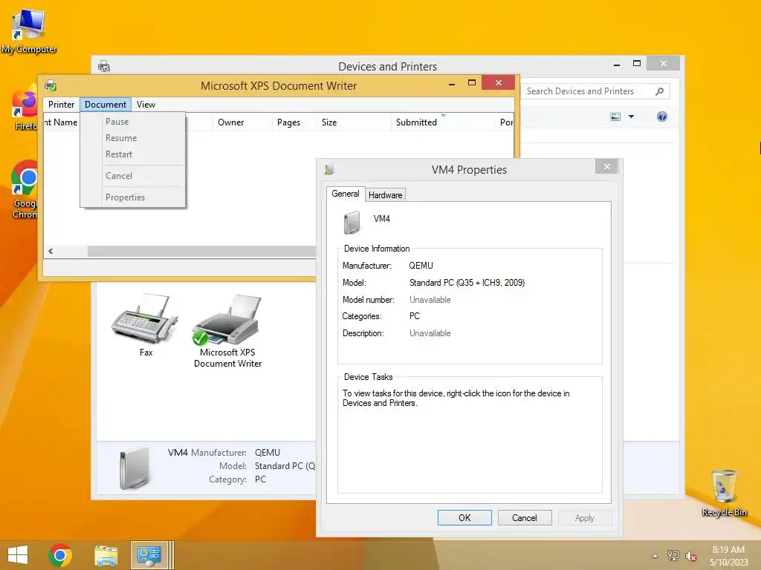Viewport: 761px width, 570px height.
Task: Click the VM4 icon in Properties dialog
Action: point(352,223)
